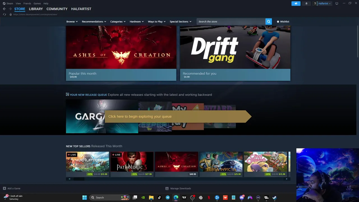Open the question mark help icon
This screenshot has height=202, width=359.
pos(315,3)
